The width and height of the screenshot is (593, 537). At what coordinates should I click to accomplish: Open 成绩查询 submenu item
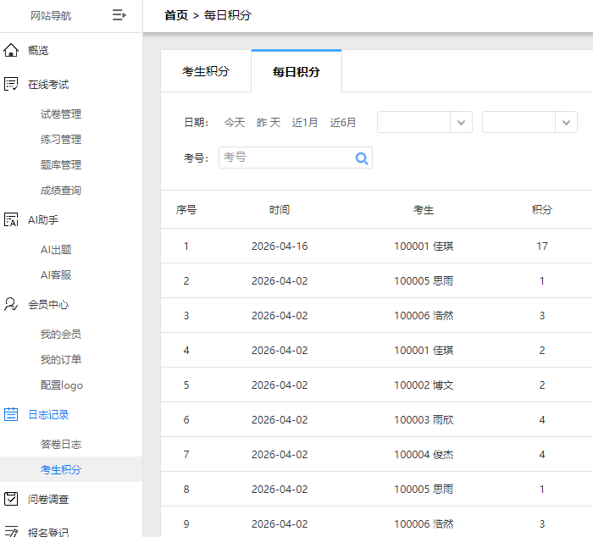tap(61, 191)
